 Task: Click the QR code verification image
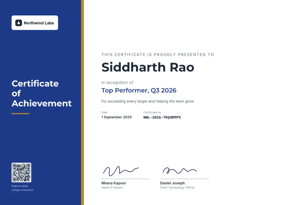21,172
